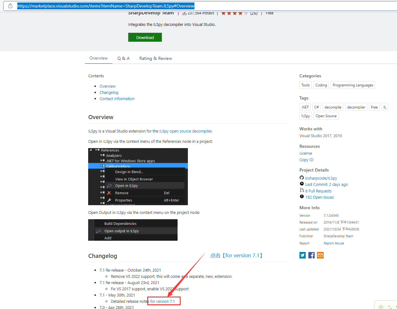
Task: Jump to Changelog in the Contents list
Action: 109,93
